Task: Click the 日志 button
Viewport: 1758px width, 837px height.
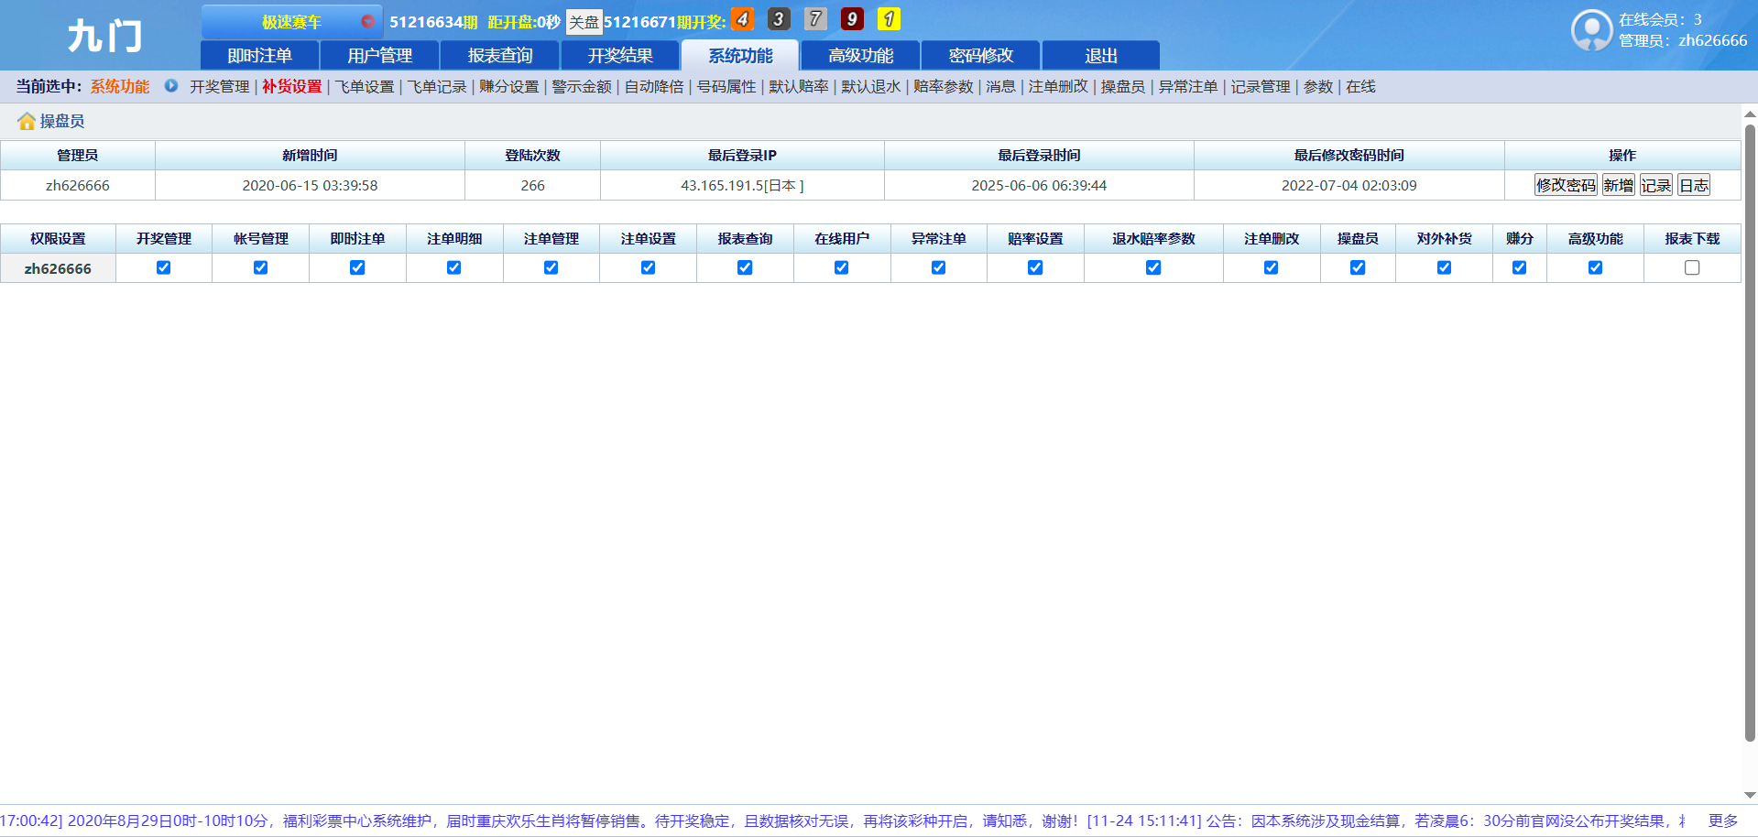Action: coord(1694,185)
